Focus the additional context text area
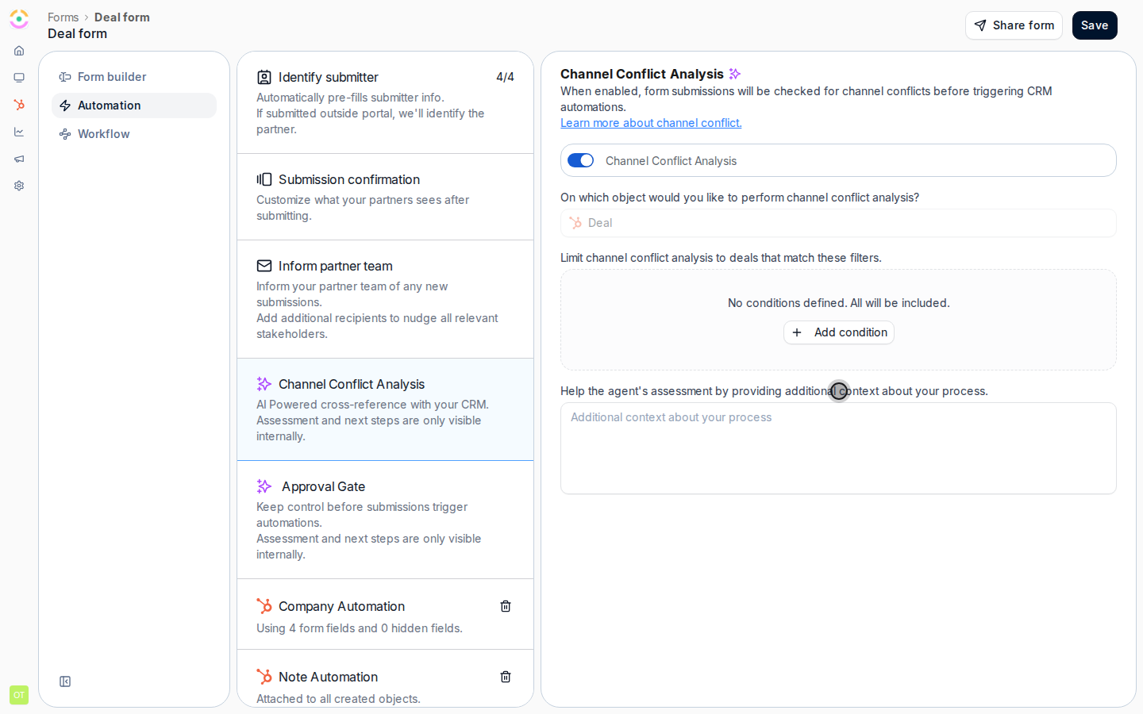 tap(838, 448)
